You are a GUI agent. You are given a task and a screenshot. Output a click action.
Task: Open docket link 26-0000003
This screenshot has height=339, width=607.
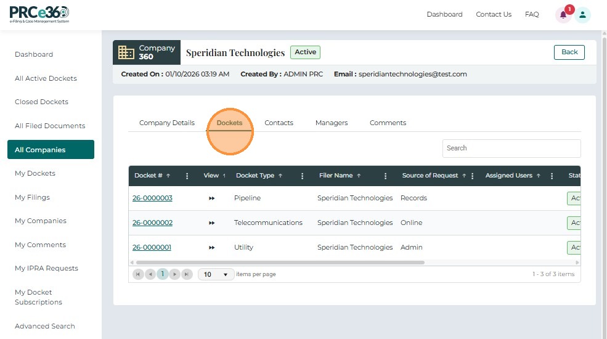tap(152, 198)
